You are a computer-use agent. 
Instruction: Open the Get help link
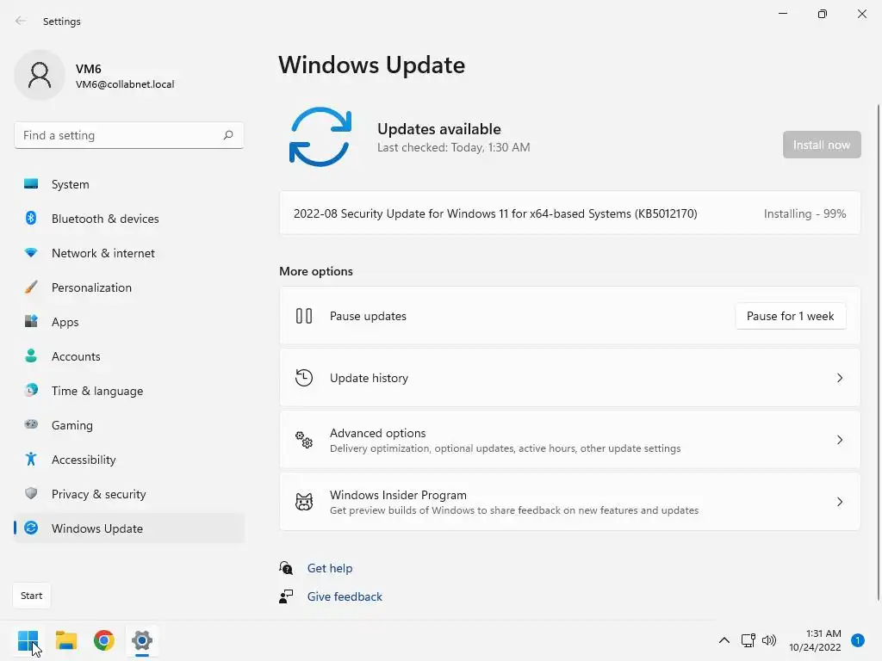coord(330,568)
